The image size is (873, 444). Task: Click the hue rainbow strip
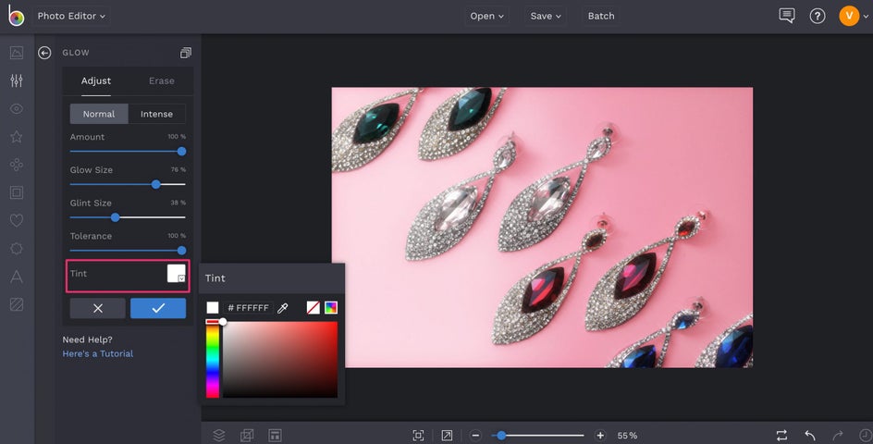[x=213, y=359]
